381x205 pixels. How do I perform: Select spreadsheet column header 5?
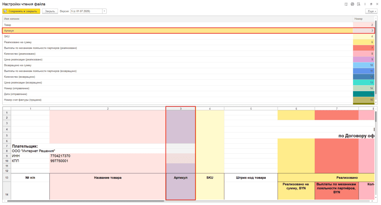pos(251,109)
